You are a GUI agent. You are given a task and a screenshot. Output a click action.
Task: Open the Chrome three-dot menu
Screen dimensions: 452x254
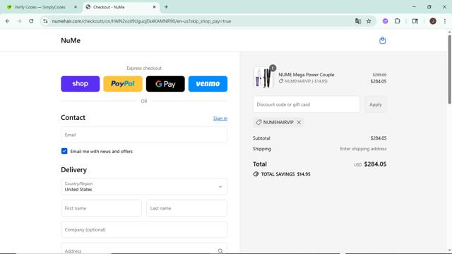(x=444, y=21)
